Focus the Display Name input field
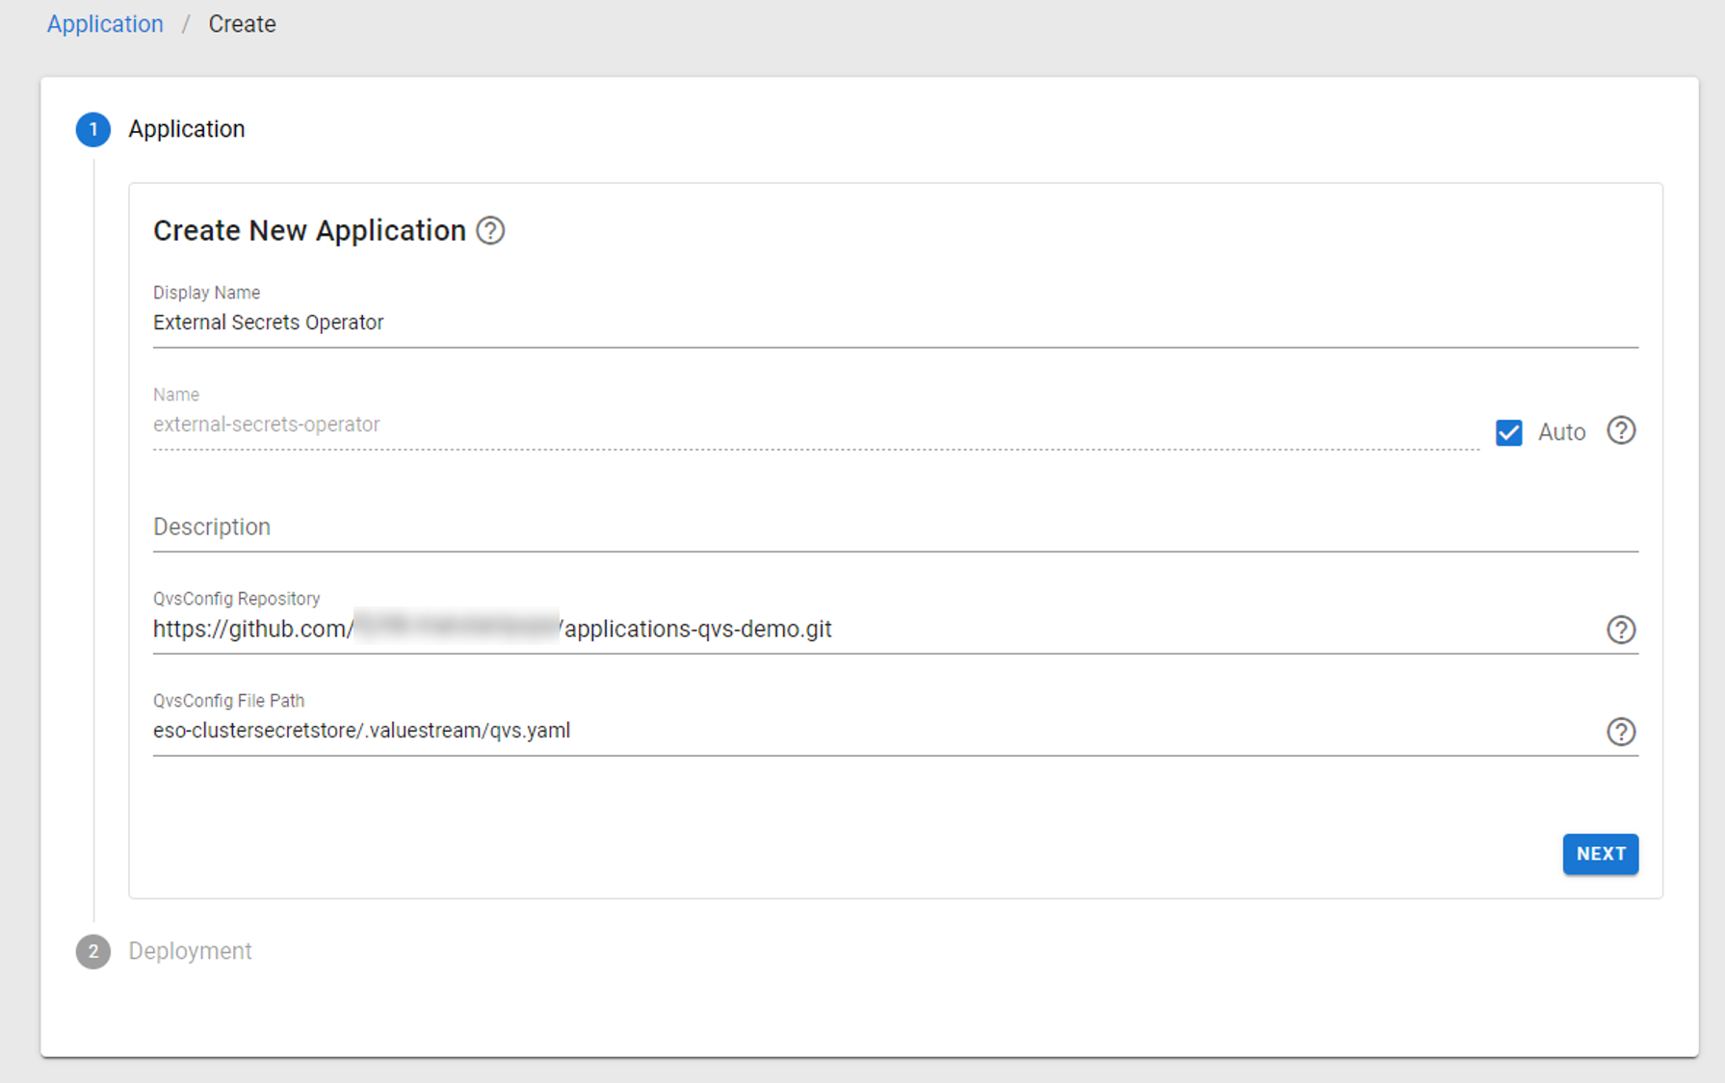The height and width of the screenshot is (1083, 1725). [x=894, y=322]
